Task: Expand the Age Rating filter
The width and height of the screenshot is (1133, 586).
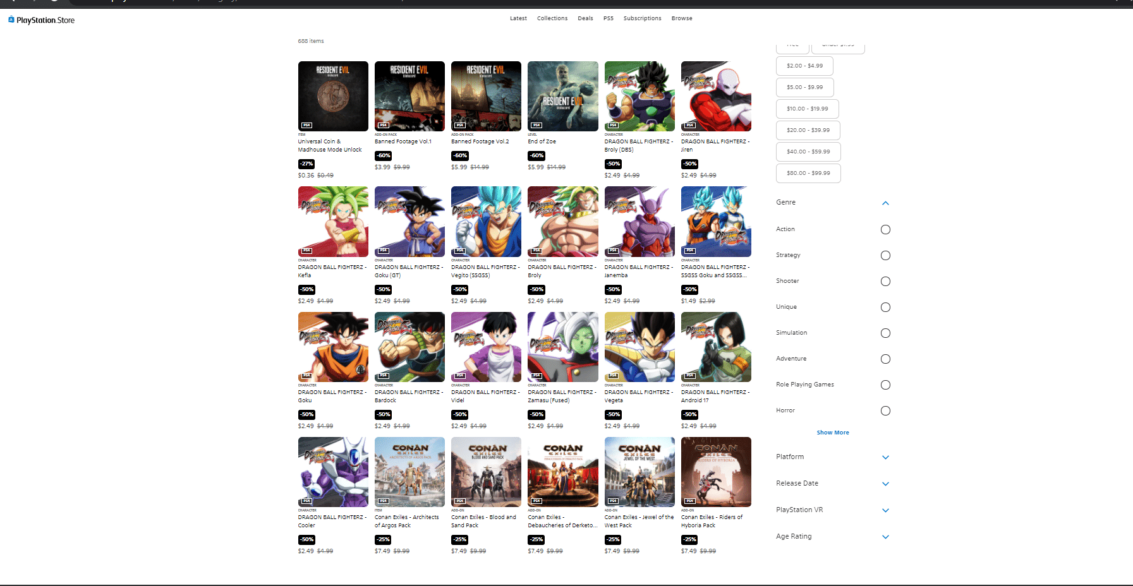Action: point(885,537)
